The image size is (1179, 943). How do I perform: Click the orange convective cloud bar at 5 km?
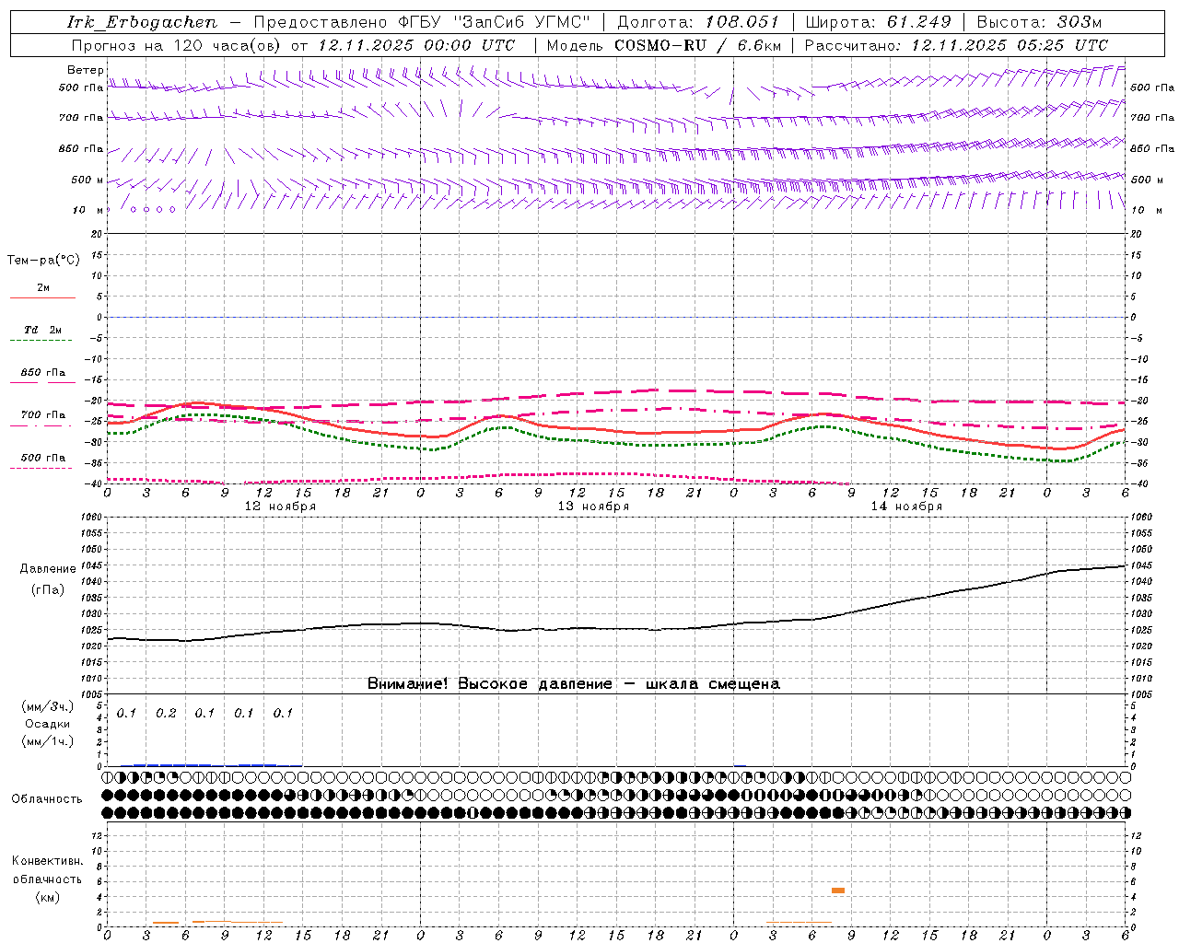838,891
